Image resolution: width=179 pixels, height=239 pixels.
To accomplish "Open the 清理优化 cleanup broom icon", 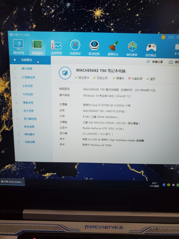I will coord(113,48).
